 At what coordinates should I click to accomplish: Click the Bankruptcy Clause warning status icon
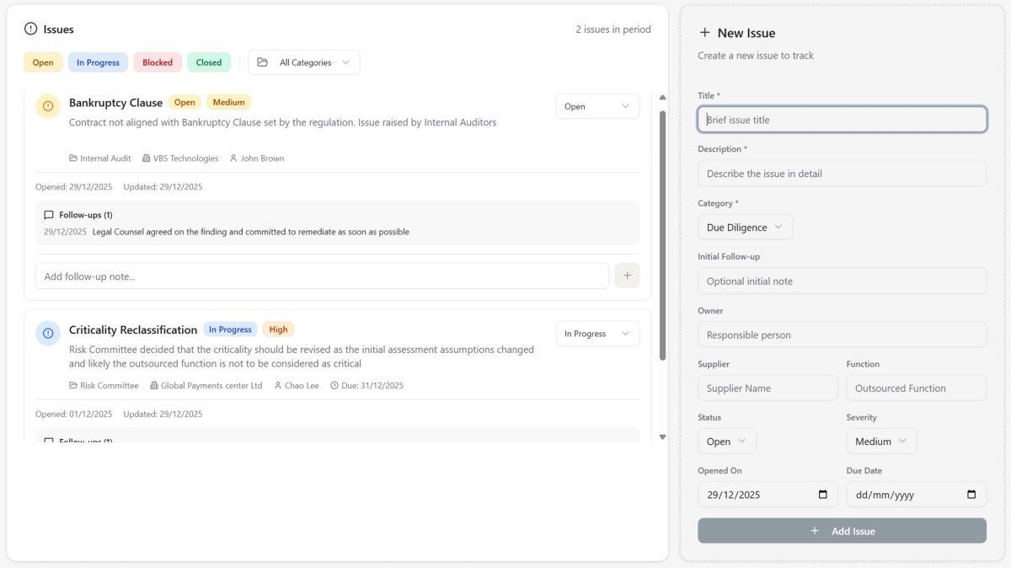coord(48,106)
